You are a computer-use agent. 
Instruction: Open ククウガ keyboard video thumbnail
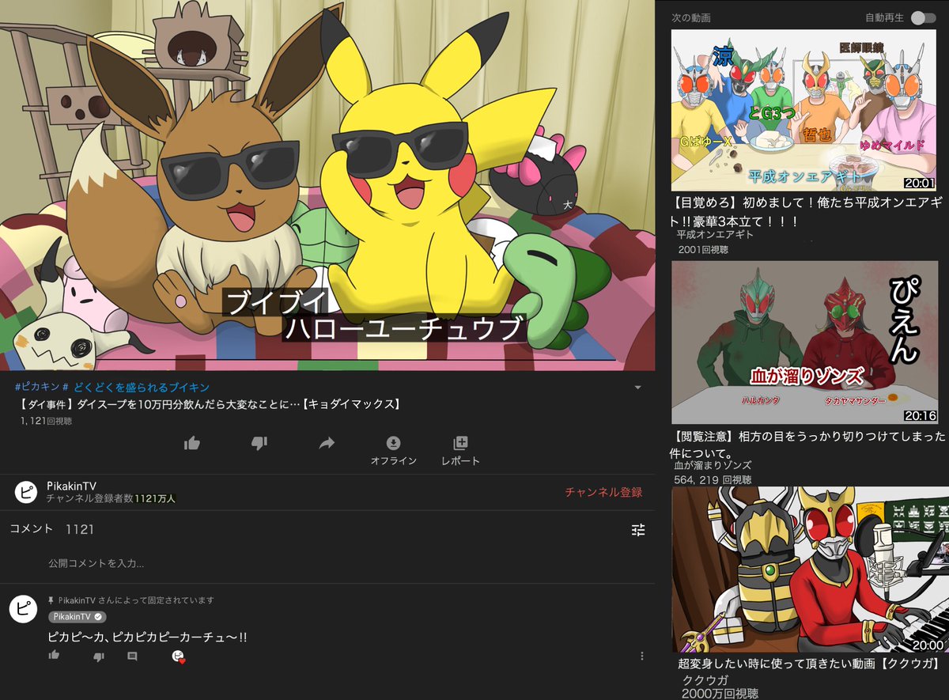[x=810, y=569]
